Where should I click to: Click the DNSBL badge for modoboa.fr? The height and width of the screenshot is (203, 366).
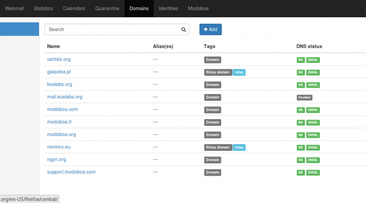(x=313, y=123)
